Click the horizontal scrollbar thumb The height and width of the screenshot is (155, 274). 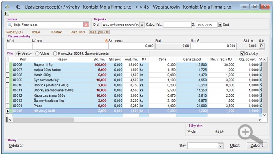click(x=43, y=120)
